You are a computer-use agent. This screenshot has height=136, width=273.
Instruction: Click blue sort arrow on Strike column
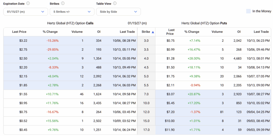pos(153,32)
